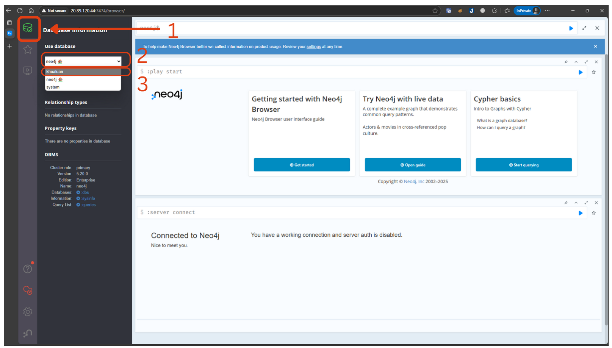Open browser Favorites list icon
This screenshot has height=348, width=612.
tap(507, 11)
